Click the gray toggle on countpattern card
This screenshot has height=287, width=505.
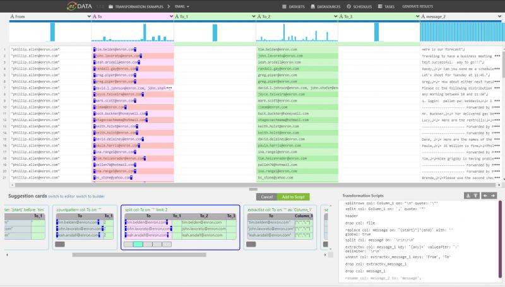click(x=60, y=243)
